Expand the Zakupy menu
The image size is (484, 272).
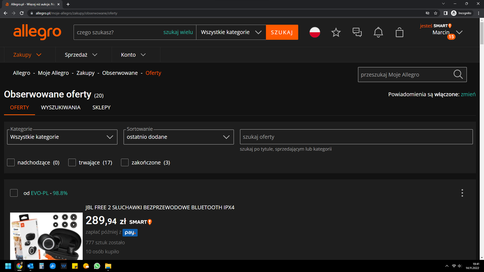[x=27, y=55]
